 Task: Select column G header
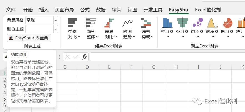pyautogui.click(x=154, y=67)
